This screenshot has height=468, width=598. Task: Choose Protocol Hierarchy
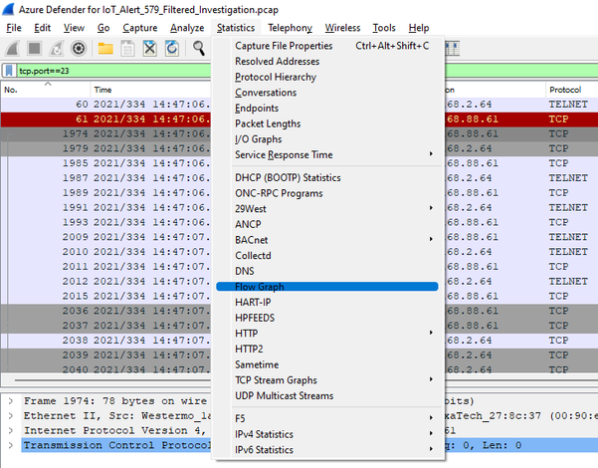tap(326, 77)
